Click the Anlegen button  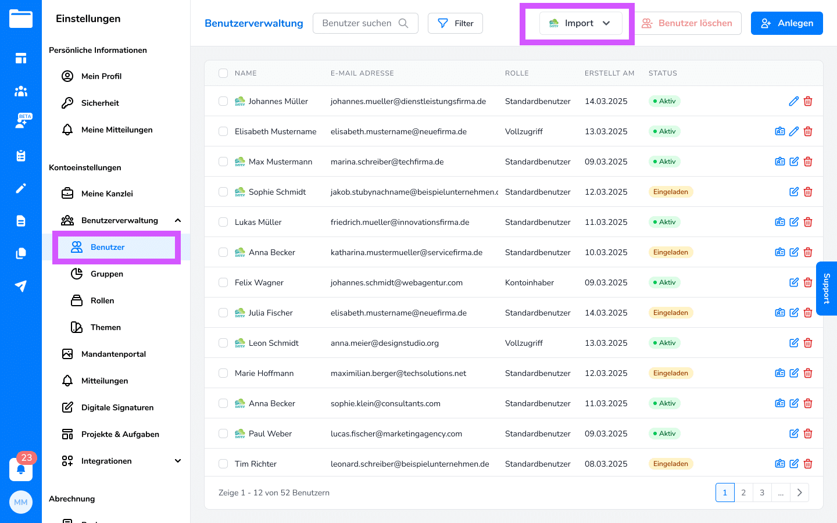tap(786, 23)
